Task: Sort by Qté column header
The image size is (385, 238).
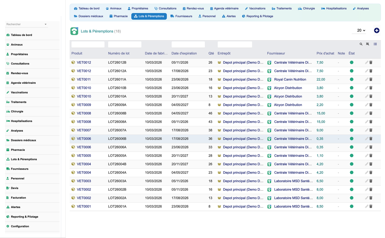Action: (211, 53)
